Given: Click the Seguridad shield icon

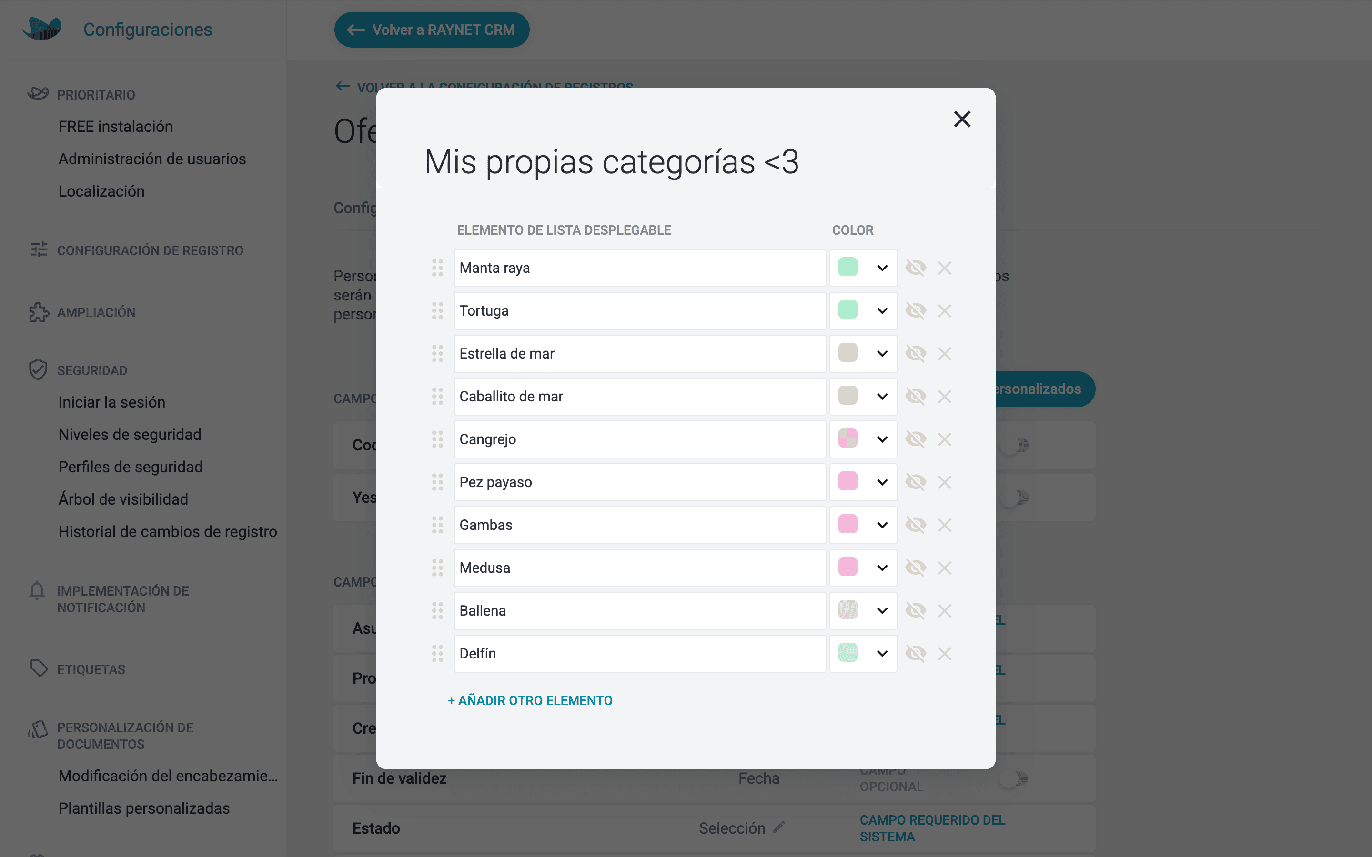Looking at the screenshot, I should pos(38,369).
